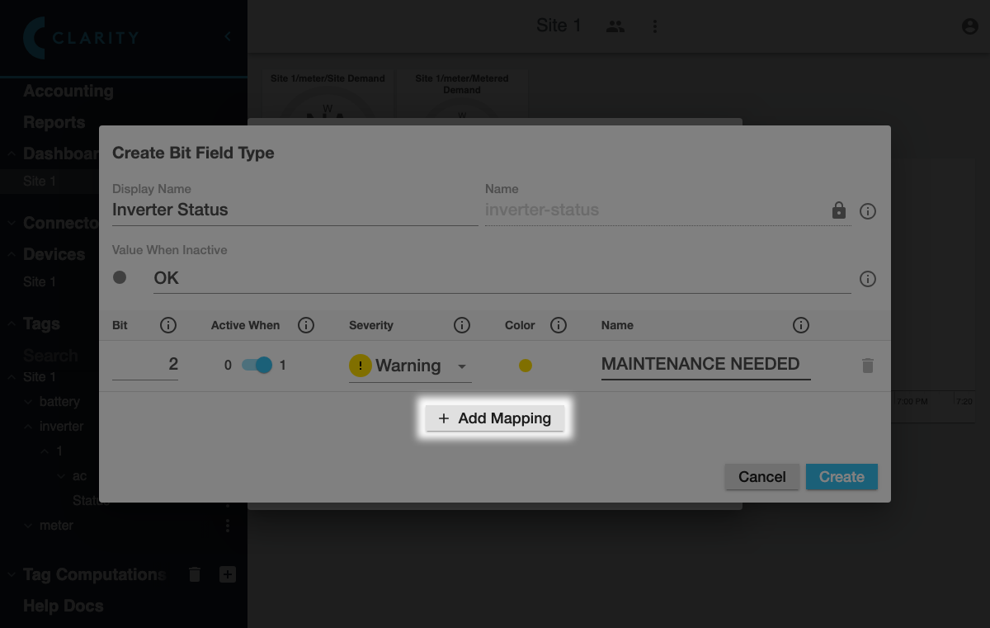Click the Severity column info icon
This screenshot has width=990, height=628.
coord(462,325)
